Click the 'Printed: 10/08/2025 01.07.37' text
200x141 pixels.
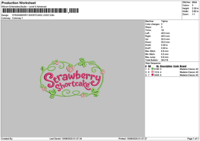pyautogui.click(x=133, y=139)
